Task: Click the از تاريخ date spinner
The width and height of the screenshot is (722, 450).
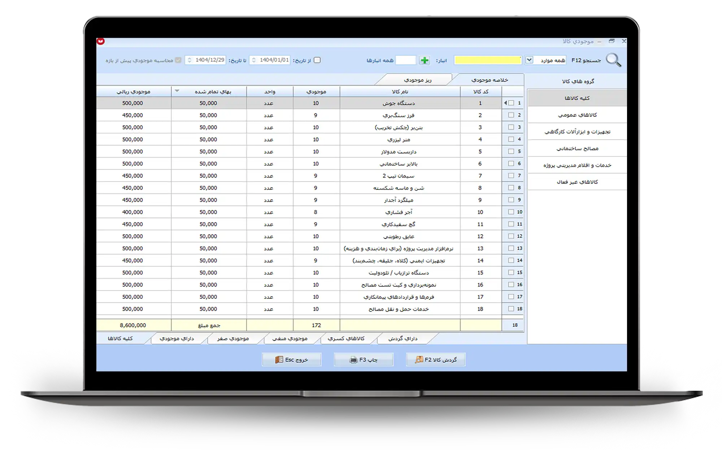Action: point(253,60)
